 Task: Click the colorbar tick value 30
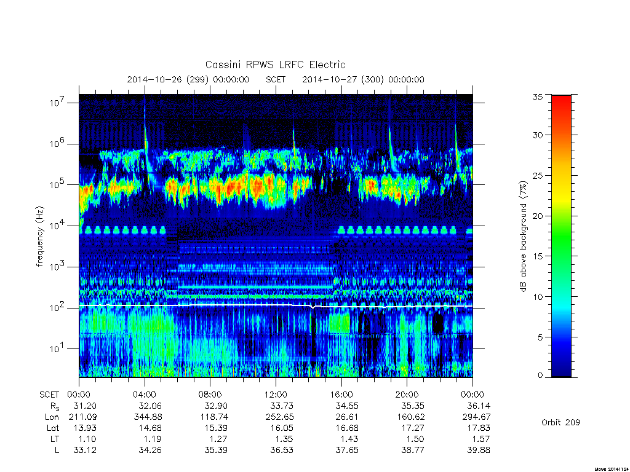click(537, 135)
